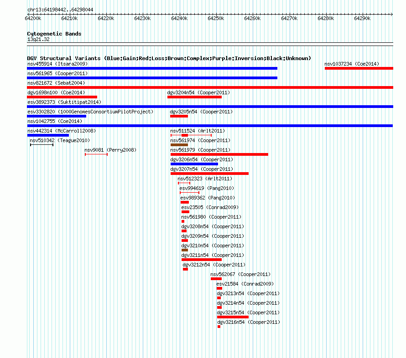Open the nsv442314 (McCarroll2008) label
The height and width of the screenshot is (358, 406).
point(62,131)
